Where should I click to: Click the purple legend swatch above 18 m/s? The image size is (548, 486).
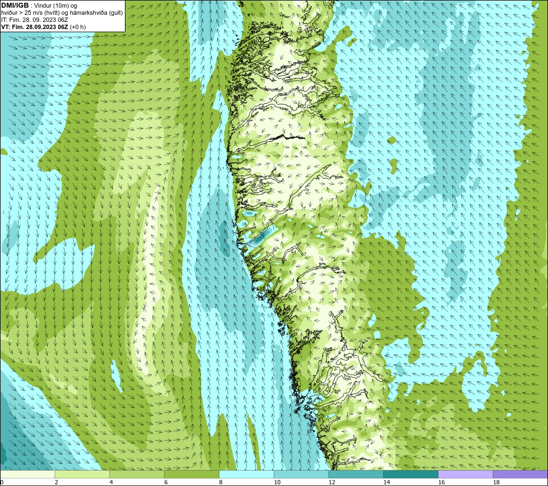click(520, 474)
